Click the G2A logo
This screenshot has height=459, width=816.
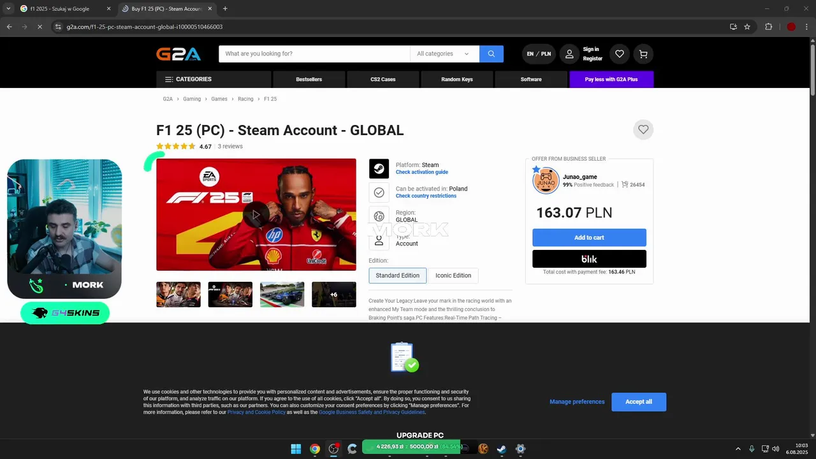pyautogui.click(x=178, y=54)
